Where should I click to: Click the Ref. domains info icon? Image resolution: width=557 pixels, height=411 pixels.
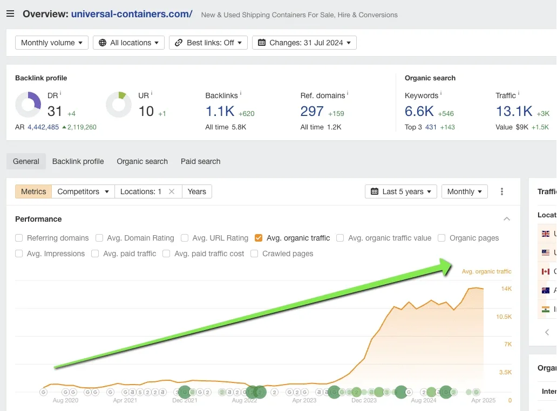click(348, 93)
